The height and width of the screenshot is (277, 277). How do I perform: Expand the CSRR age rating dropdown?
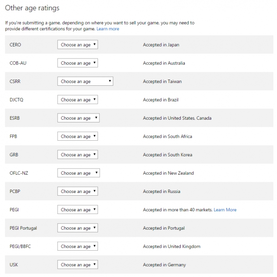[85, 81]
